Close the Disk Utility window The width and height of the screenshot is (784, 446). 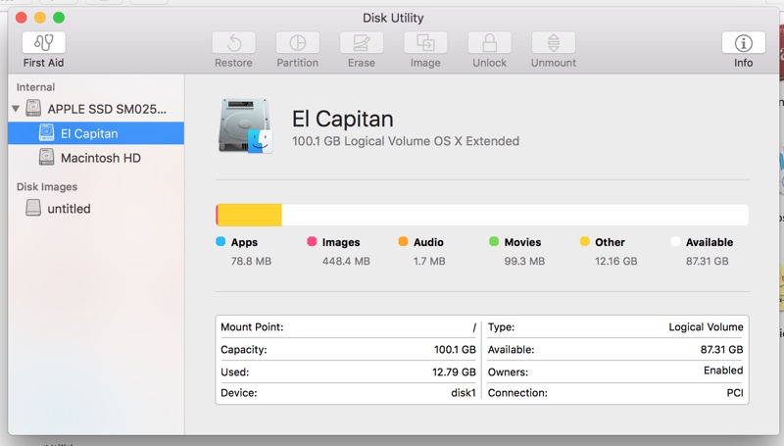(21, 18)
